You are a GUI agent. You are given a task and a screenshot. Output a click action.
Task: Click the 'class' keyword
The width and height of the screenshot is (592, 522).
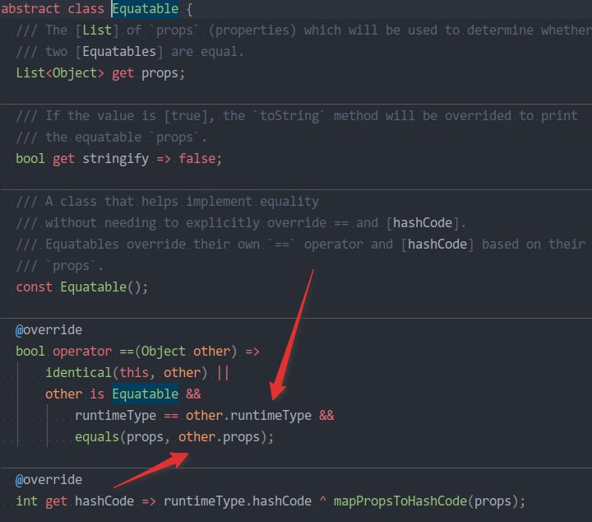tap(86, 9)
